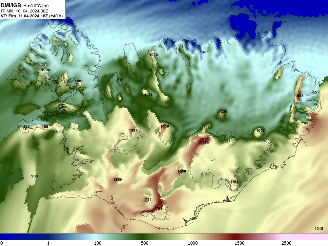328x246 pixels.
Task: Click the 1480 elevation label
Action: (x=182, y=171)
